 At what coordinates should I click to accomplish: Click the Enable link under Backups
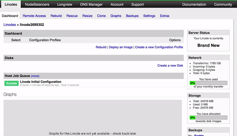click(199, 135)
